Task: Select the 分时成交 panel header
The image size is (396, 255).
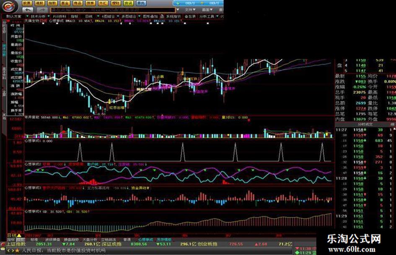Action: click(x=365, y=124)
